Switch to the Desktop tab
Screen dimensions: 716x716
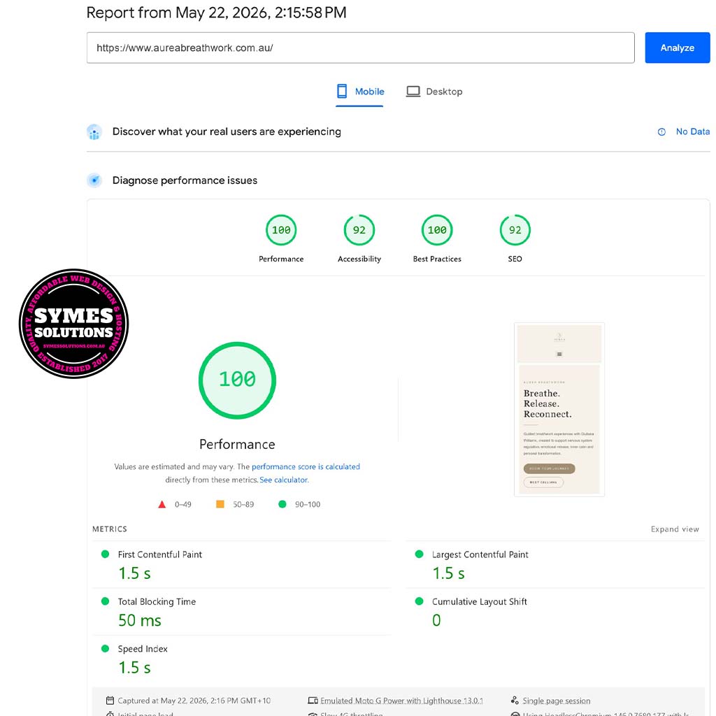pyautogui.click(x=434, y=92)
